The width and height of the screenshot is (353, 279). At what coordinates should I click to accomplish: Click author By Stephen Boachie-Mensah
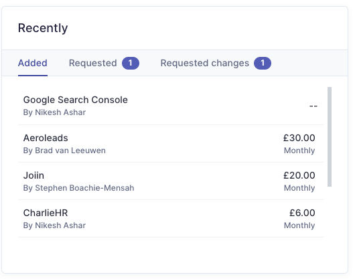(78, 188)
